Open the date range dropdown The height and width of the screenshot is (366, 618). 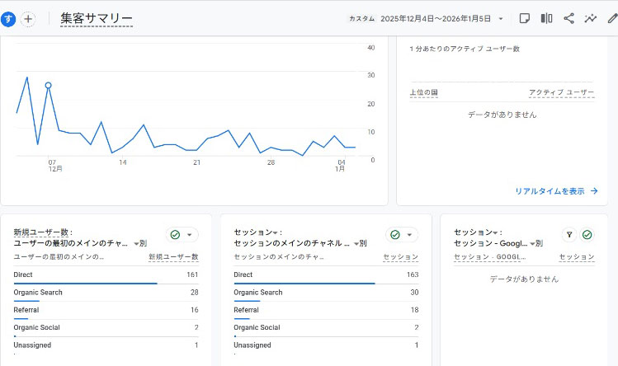click(x=500, y=19)
